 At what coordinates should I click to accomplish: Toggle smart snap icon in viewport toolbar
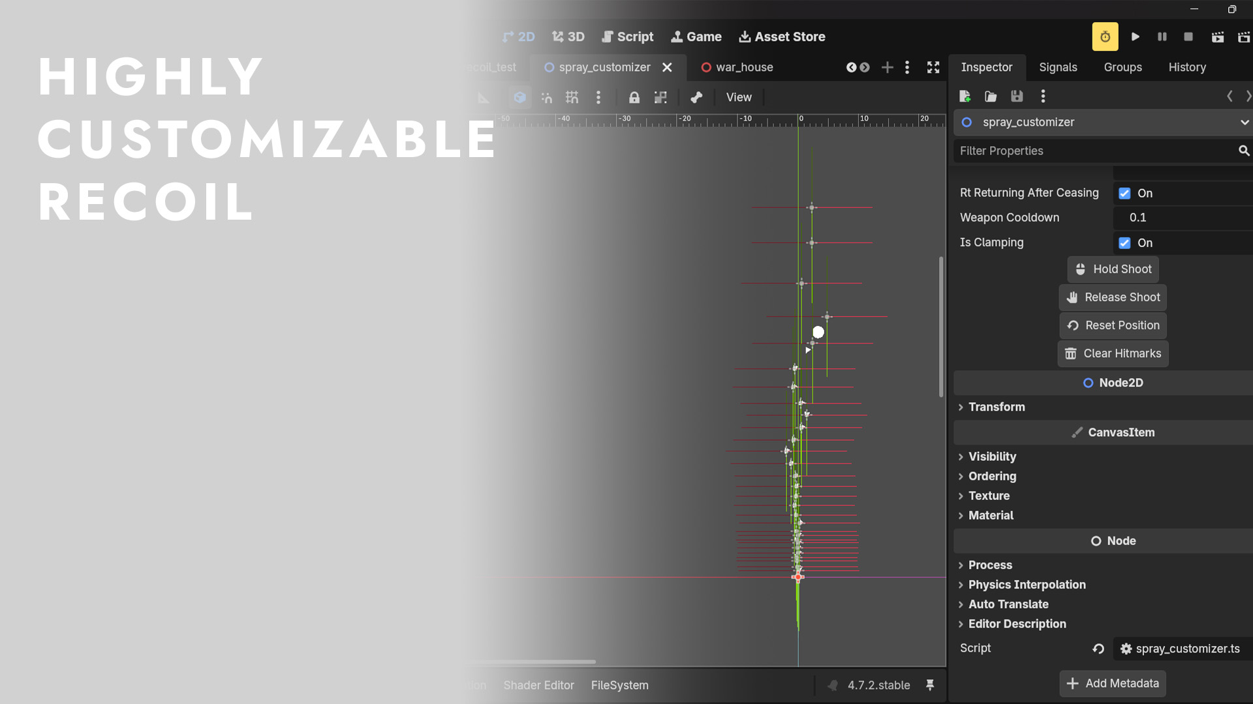[546, 98]
